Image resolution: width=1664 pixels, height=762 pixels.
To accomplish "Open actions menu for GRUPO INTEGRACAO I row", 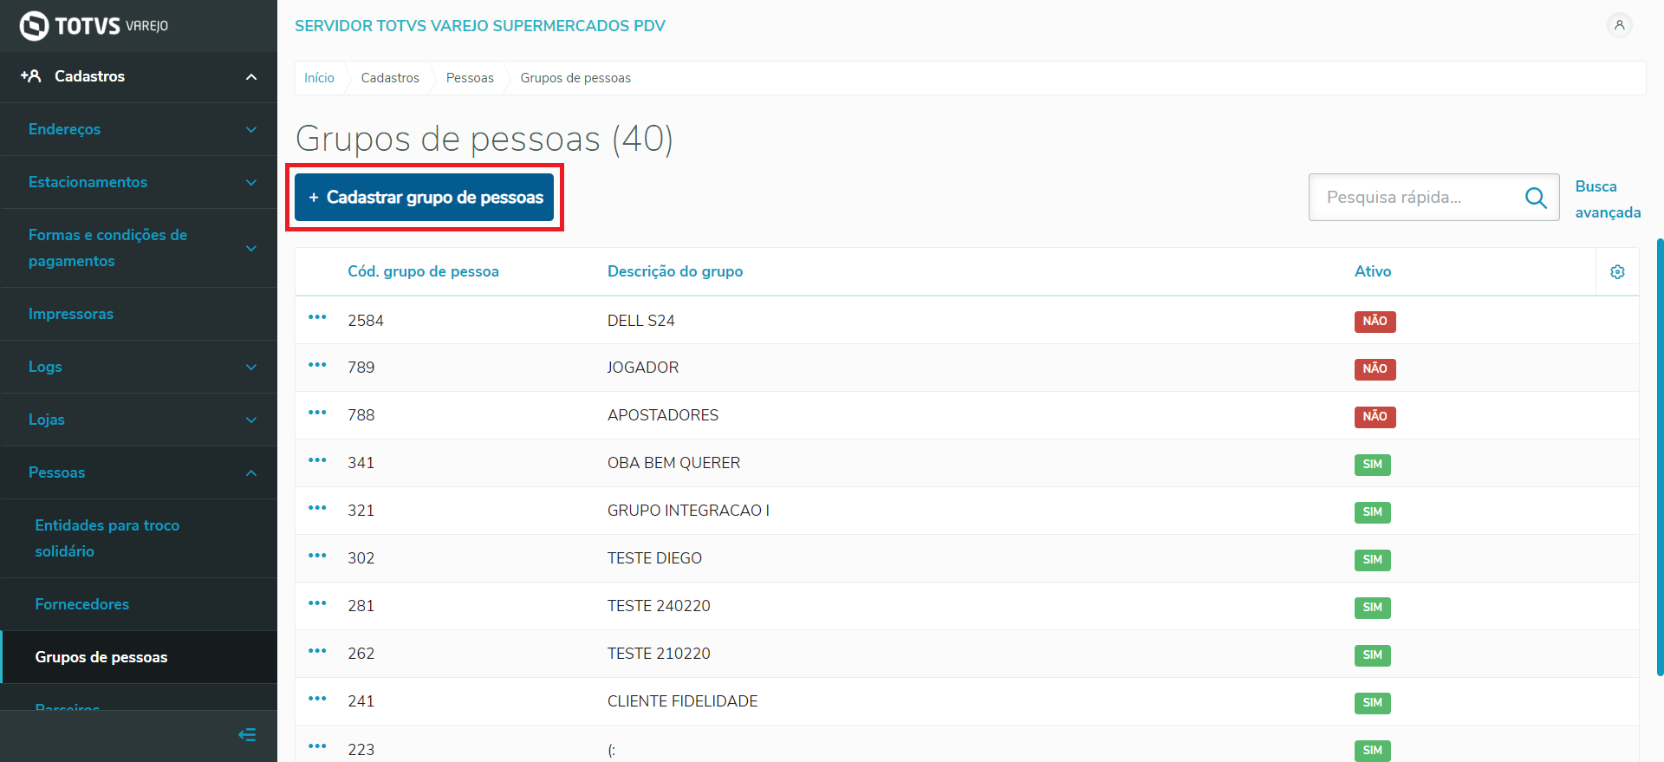I will [317, 508].
